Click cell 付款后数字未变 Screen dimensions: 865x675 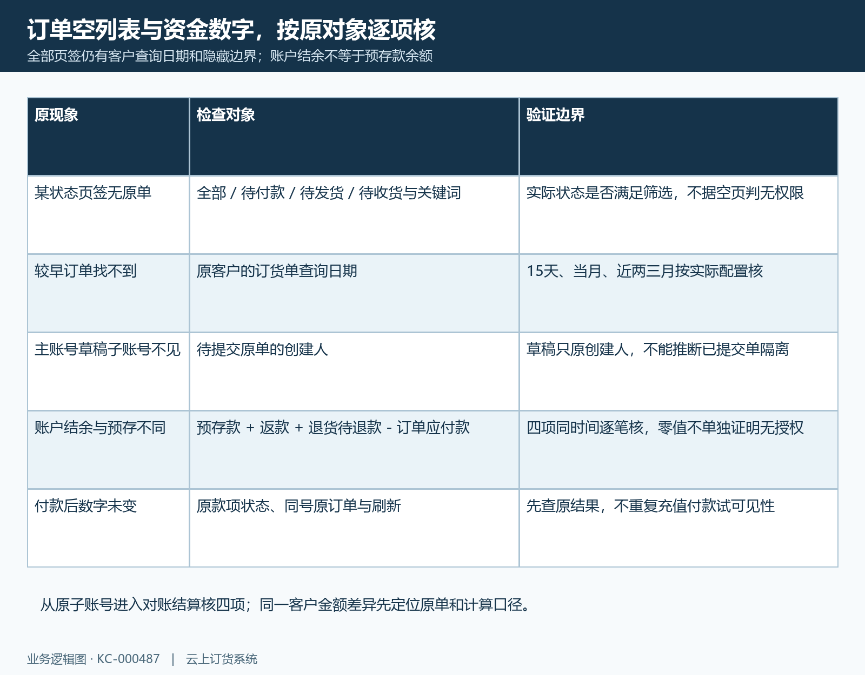[108, 528]
